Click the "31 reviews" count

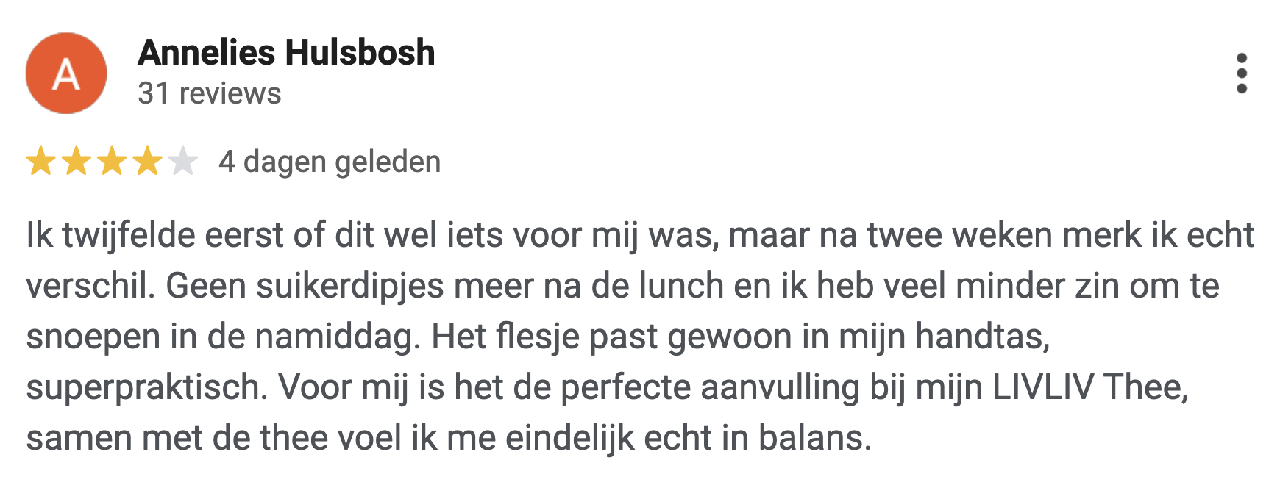coord(209,93)
